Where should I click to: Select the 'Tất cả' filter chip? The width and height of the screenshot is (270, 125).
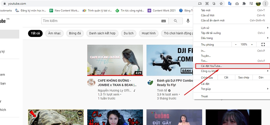coord(35,33)
